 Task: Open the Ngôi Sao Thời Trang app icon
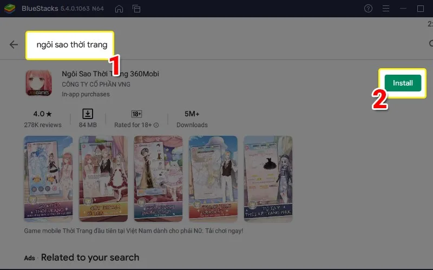tap(38, 84)
